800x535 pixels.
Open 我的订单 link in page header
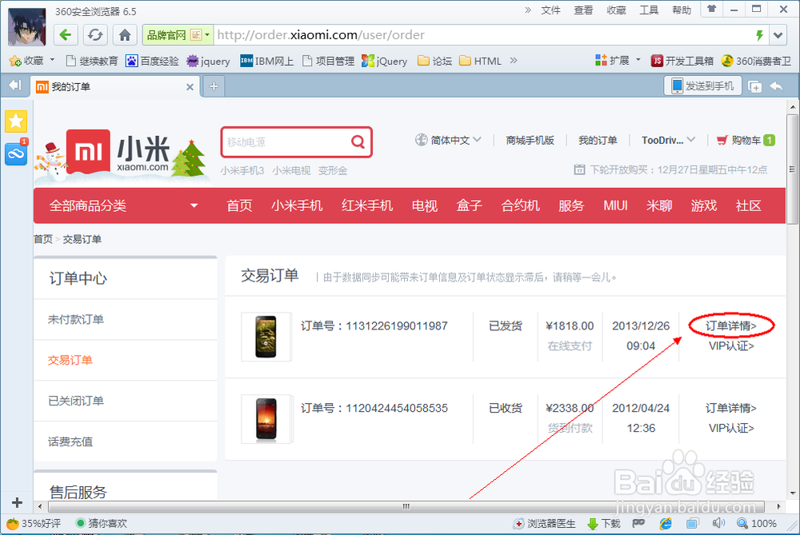[x=598, y=140]
